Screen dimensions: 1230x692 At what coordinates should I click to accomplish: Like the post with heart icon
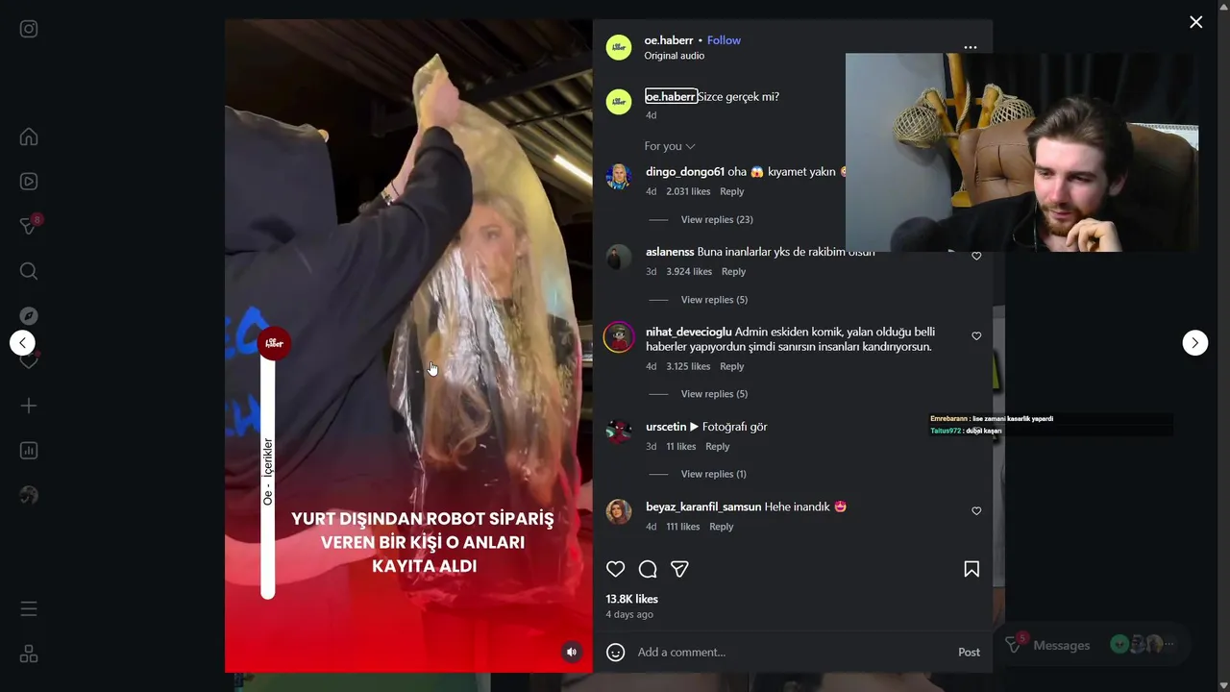[616, 569]
